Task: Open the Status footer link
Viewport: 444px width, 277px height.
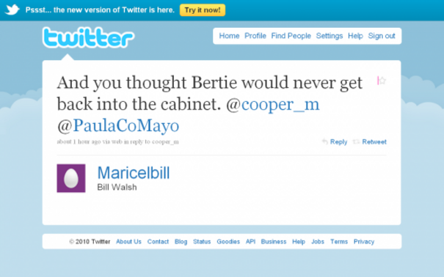Action: pyautogui.click(x=202, y=242)
